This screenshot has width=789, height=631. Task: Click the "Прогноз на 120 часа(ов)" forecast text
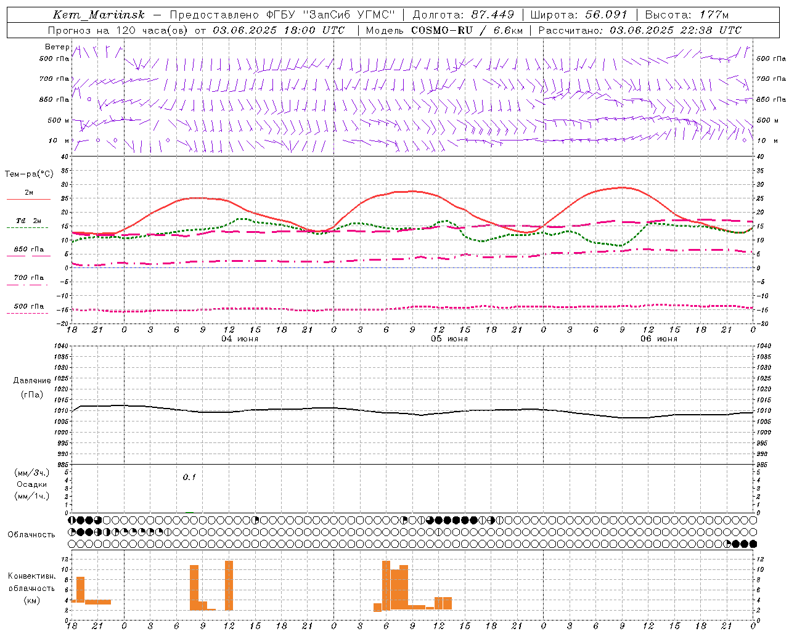(118, 30)
